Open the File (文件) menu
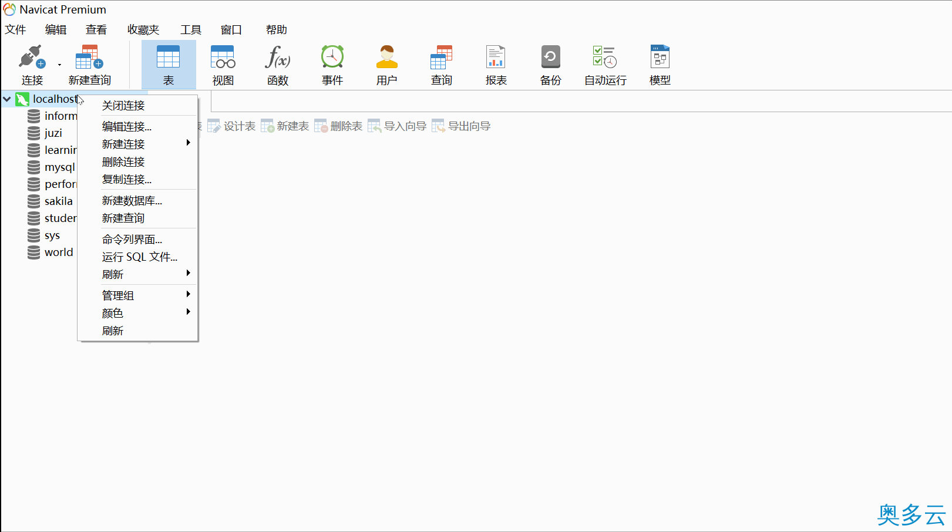The height and width of the screenshot is (532, 952). 15,30
